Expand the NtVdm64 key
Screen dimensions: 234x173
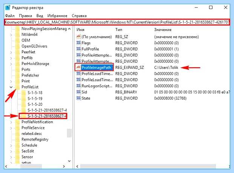tap(11, 35)
